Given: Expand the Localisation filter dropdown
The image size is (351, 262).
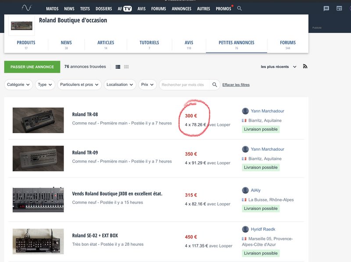Looking at the screenshot, I should coord(120,85).
